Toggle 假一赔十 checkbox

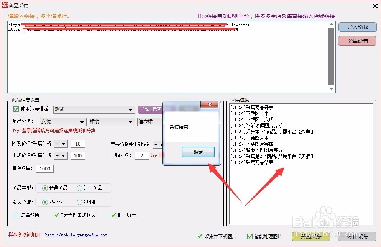tap(113, 215)
